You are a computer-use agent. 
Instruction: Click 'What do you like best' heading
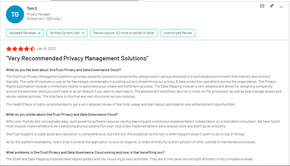click(x=64, y=70)
